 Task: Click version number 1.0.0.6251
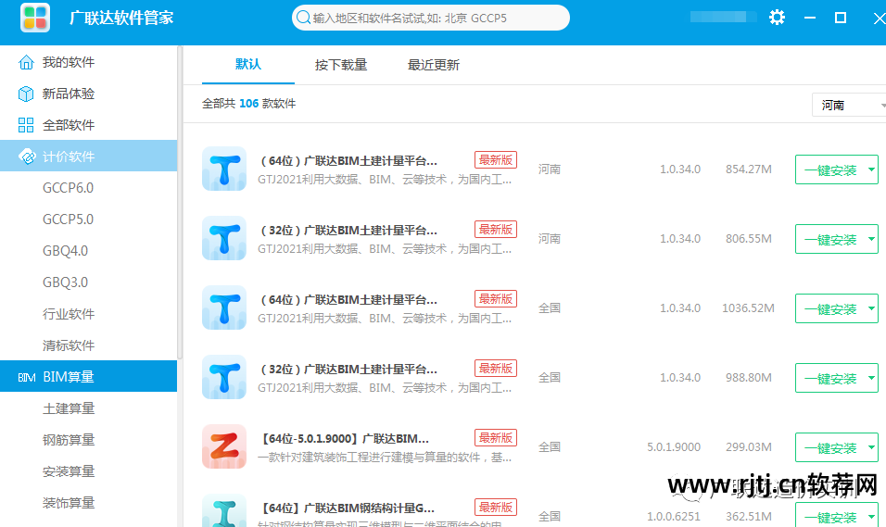click(x=674, y=516)
